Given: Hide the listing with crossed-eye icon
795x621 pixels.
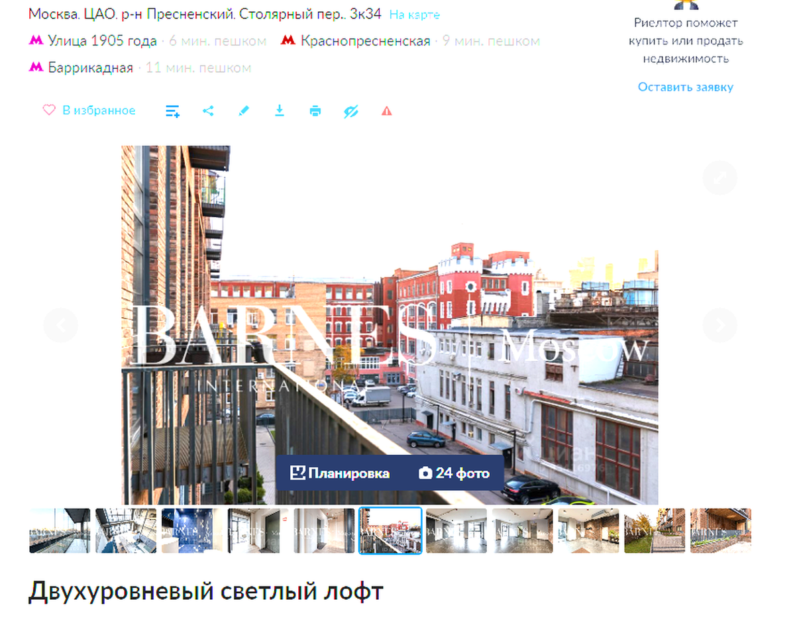Looking at the screenshot, I should coord(350,111).
